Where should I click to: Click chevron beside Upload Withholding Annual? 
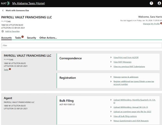(111, 107)
